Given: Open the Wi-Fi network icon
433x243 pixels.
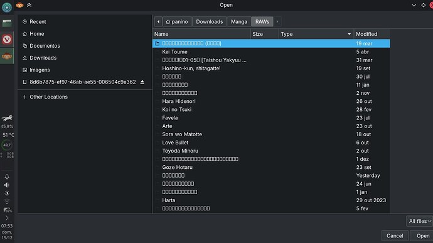Looking at the screenshot, I should (x=7, y=202).
